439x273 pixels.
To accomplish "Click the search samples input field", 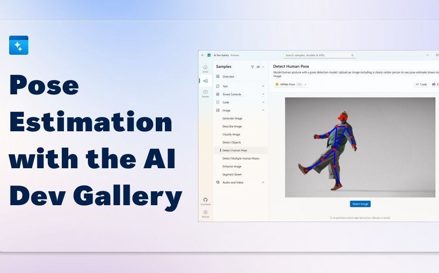I will coord(319,55).
